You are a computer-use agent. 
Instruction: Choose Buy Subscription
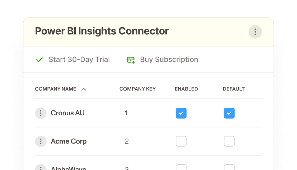coord(169,59)
